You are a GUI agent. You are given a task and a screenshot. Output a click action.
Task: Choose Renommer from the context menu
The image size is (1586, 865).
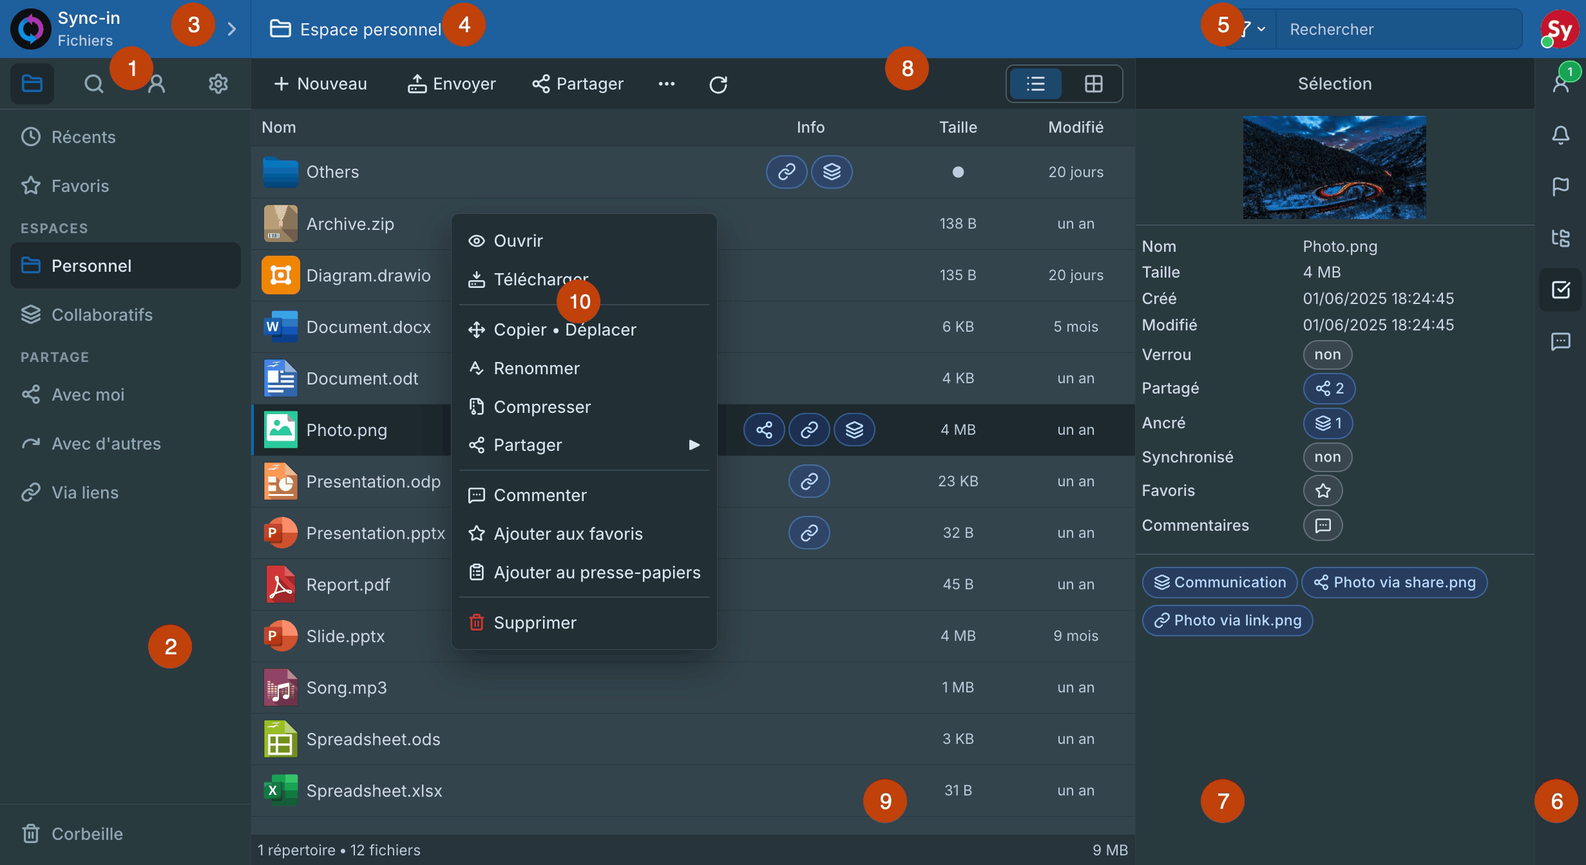point(584,368)
